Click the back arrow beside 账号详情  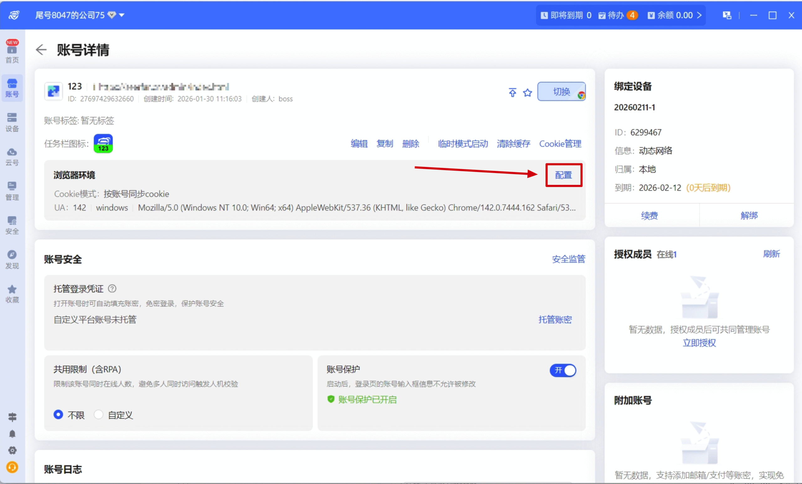[x=41, y=50]
